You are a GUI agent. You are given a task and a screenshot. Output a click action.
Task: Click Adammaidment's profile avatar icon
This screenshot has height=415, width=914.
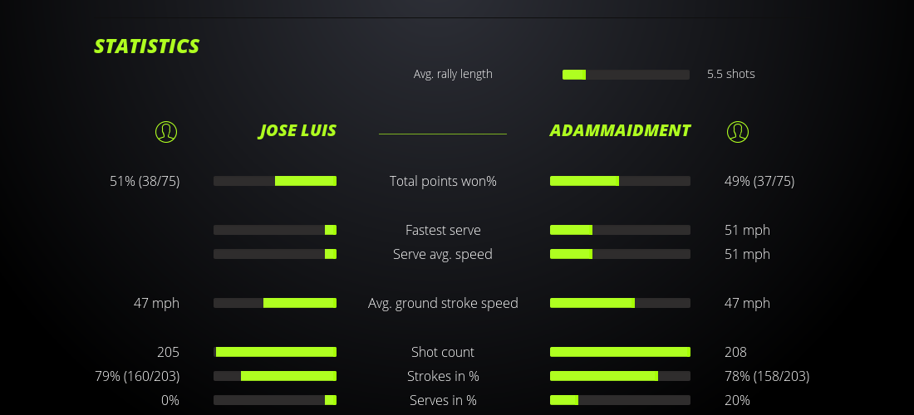point(737,131)
